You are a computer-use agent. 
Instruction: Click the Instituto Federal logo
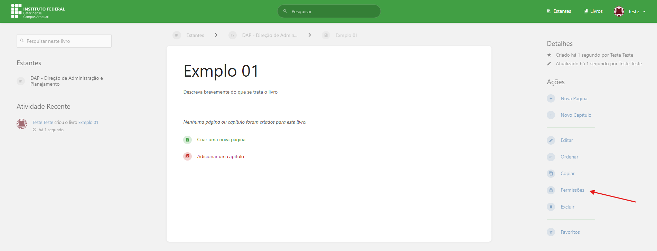point(38,11)
